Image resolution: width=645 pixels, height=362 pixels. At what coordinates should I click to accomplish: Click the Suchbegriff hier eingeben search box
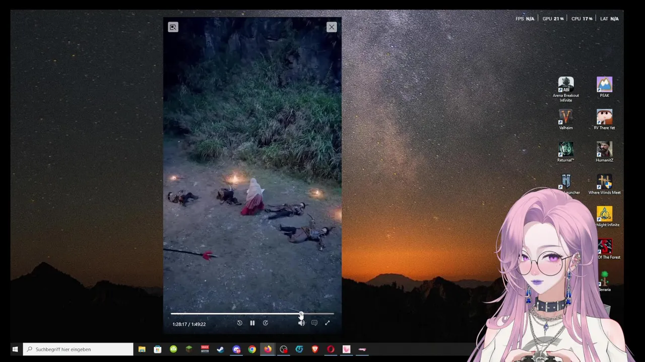click(78, 349)
